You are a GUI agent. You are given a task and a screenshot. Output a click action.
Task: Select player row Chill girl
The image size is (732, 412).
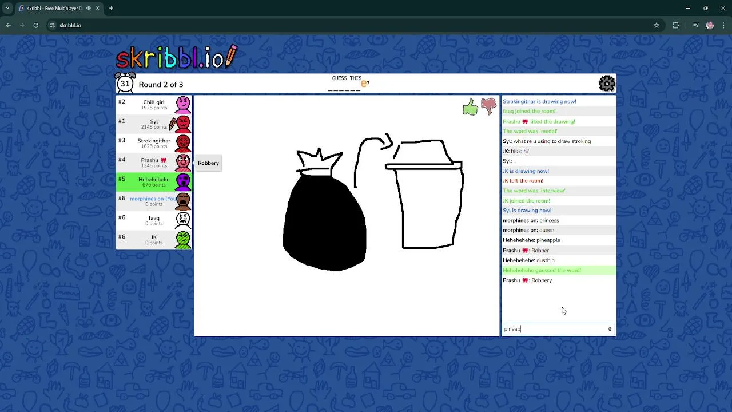(x=154, y=105)
